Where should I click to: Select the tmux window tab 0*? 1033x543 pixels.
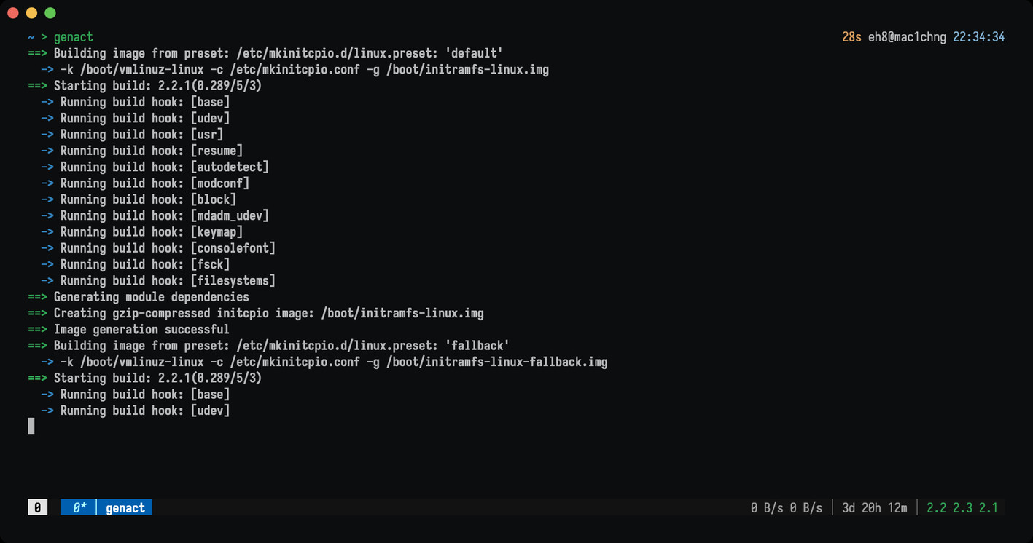pos(79,507)
